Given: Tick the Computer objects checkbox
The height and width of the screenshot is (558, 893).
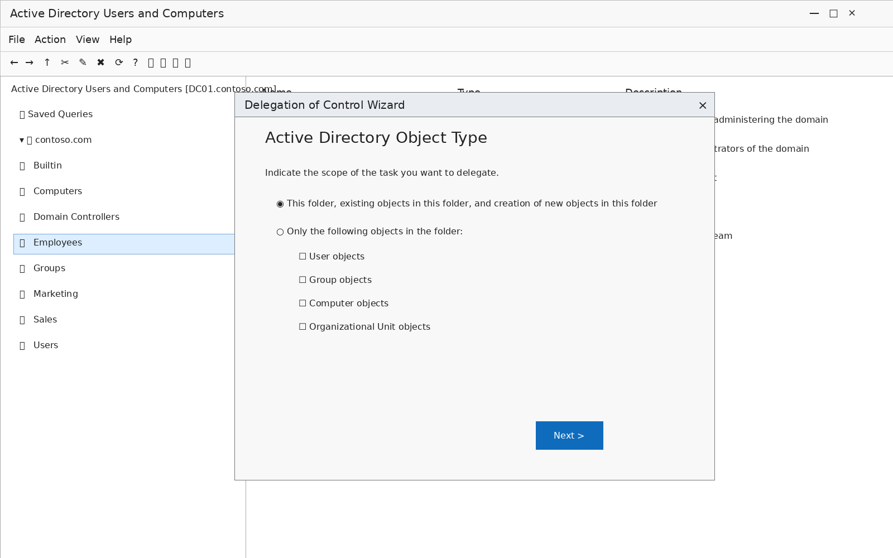Looking at the screenshot, I should 303,303.
